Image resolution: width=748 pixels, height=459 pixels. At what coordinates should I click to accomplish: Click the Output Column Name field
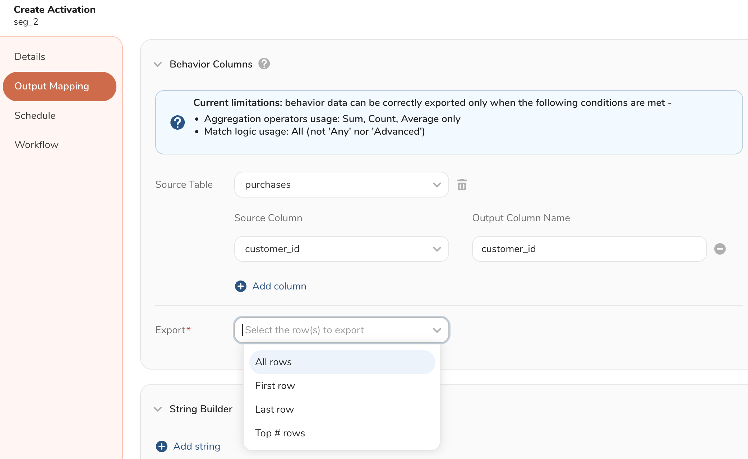point(589,249)
